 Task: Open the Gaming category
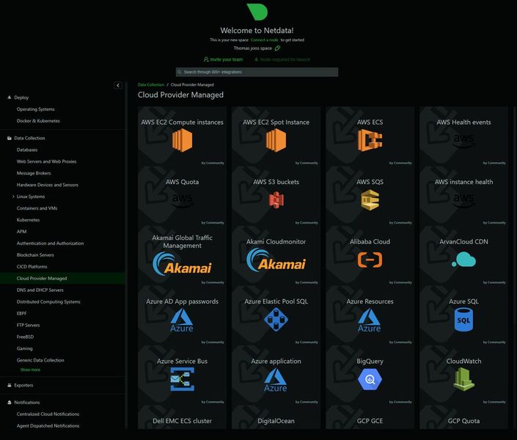(x=25, y=348)
